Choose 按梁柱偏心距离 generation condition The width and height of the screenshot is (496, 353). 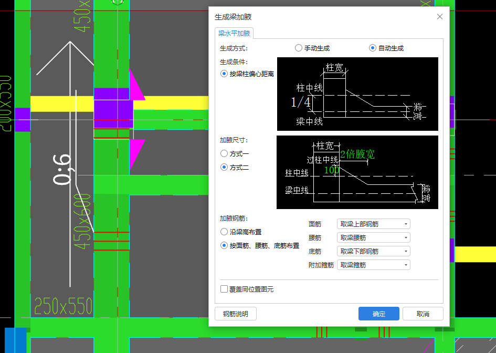(x=247, y=74)
